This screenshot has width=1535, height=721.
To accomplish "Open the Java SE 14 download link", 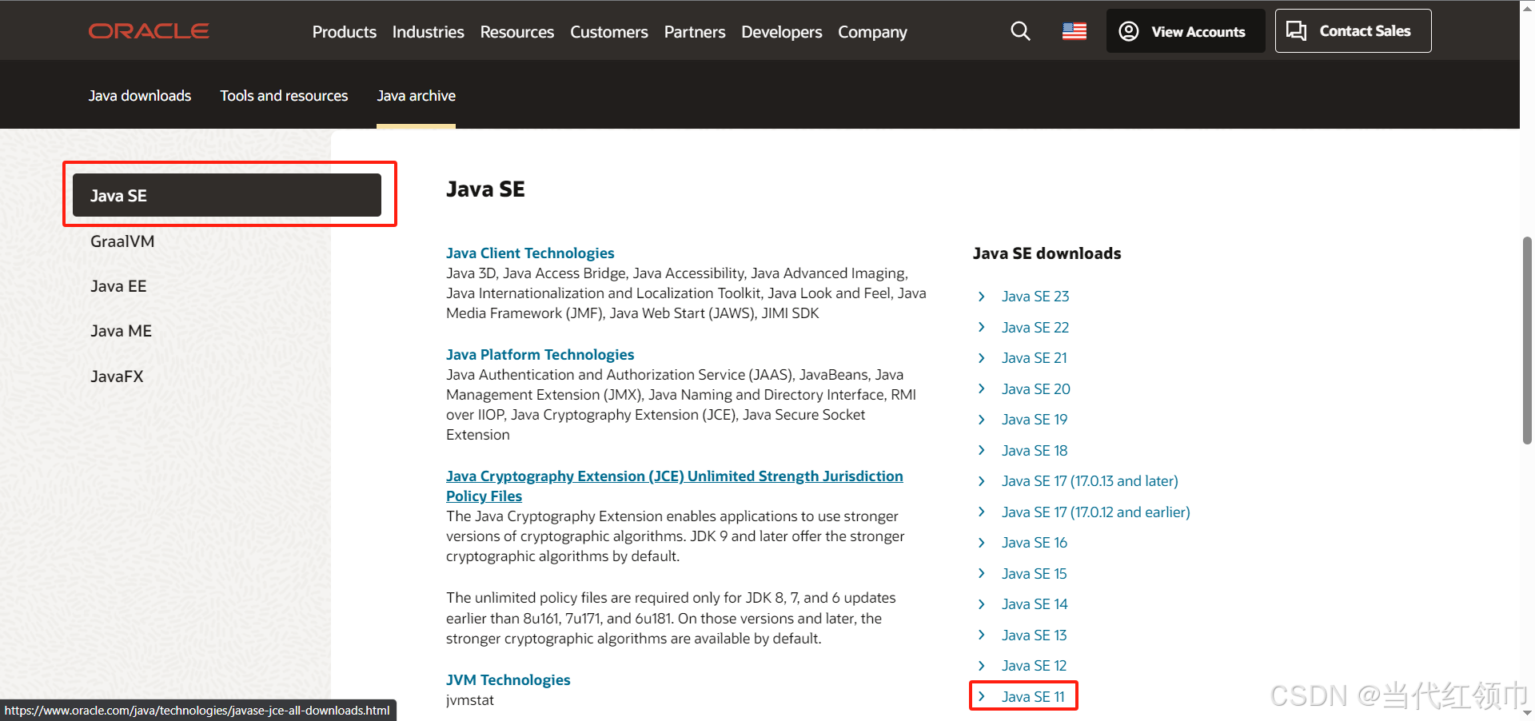I will click(1035, 604).
